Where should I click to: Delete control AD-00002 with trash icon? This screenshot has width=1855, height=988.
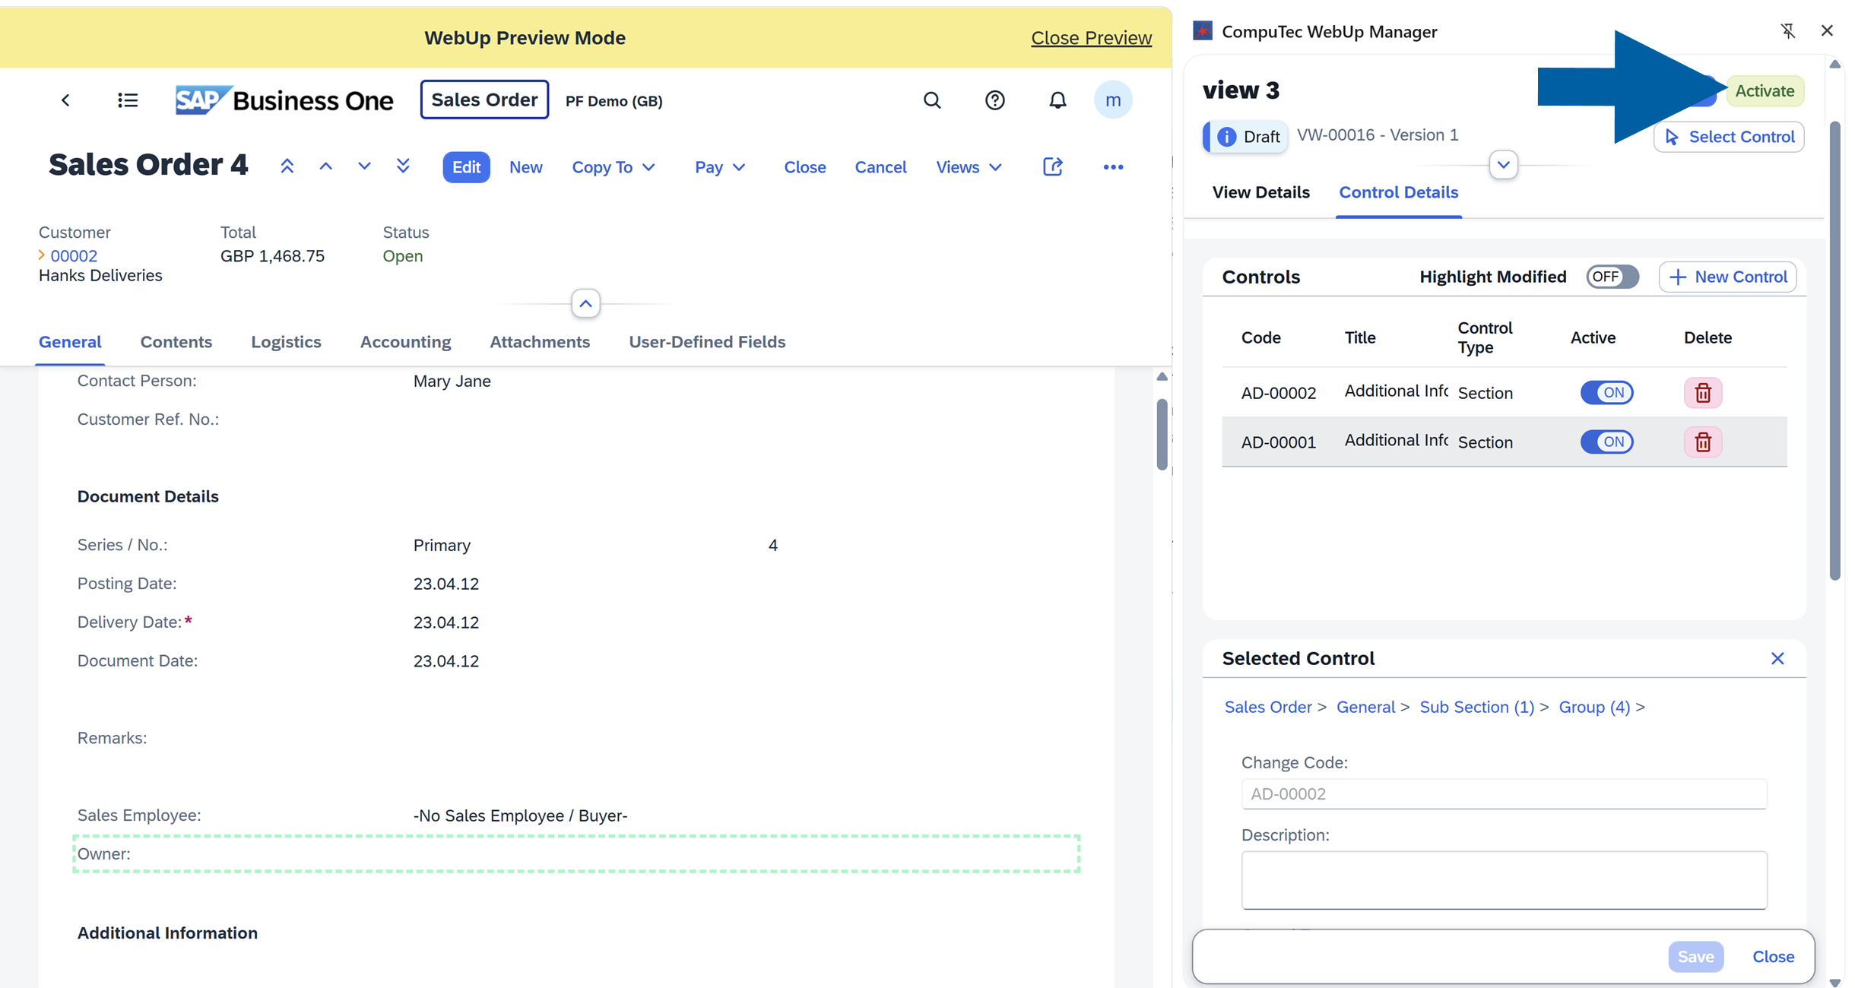[1703, 393]
